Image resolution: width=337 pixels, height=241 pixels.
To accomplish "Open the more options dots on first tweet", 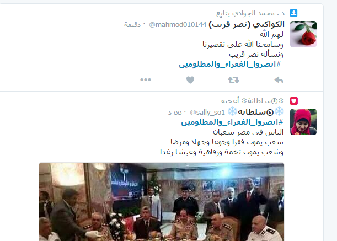I will click(x=146, y=80).
